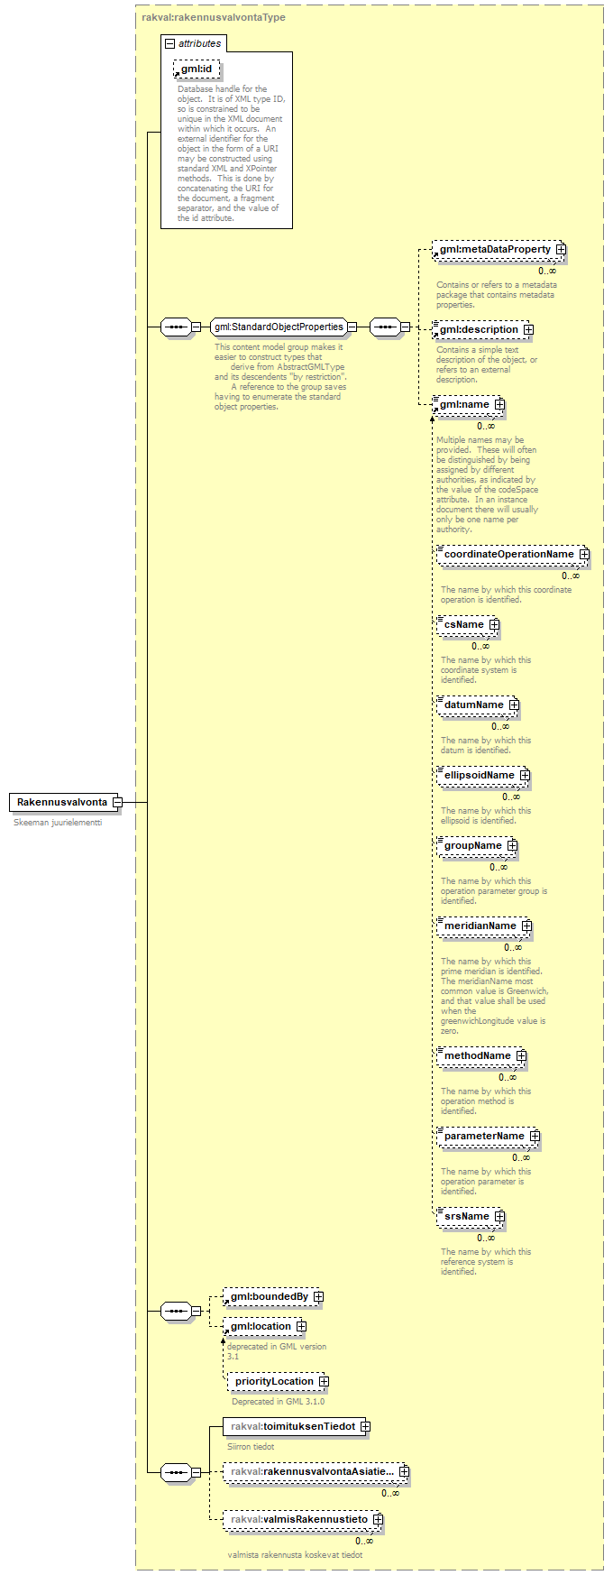Expand the priorityLocation element

click(324, 1381)
